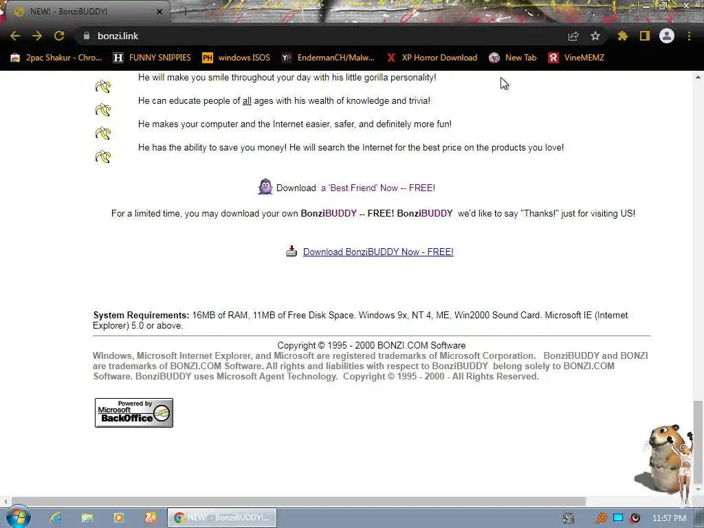Click the blue monitor tray icon
Viewport: 704px width, 528px height.
(618, 518)
